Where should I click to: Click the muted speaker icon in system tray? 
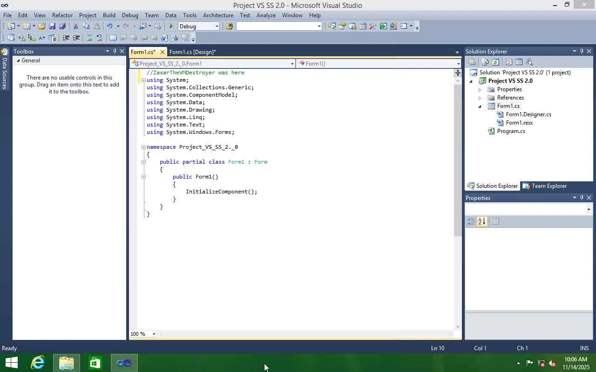[552, 363]
